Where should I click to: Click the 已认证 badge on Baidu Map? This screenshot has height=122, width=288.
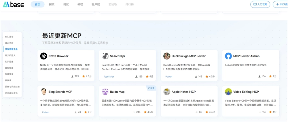pos(151,88)
